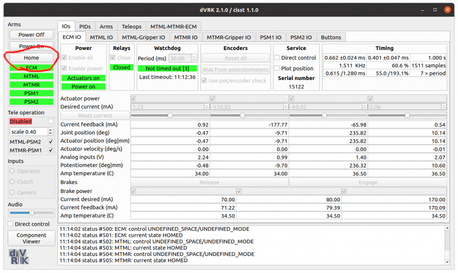The width and height of the screenshot is (458, 273).
Task: Select the Clutch input radio button
Action: pos(12,182)
